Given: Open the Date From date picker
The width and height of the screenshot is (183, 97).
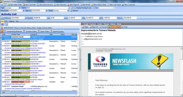Looking at the screenshot, I should tap(24, 11).
